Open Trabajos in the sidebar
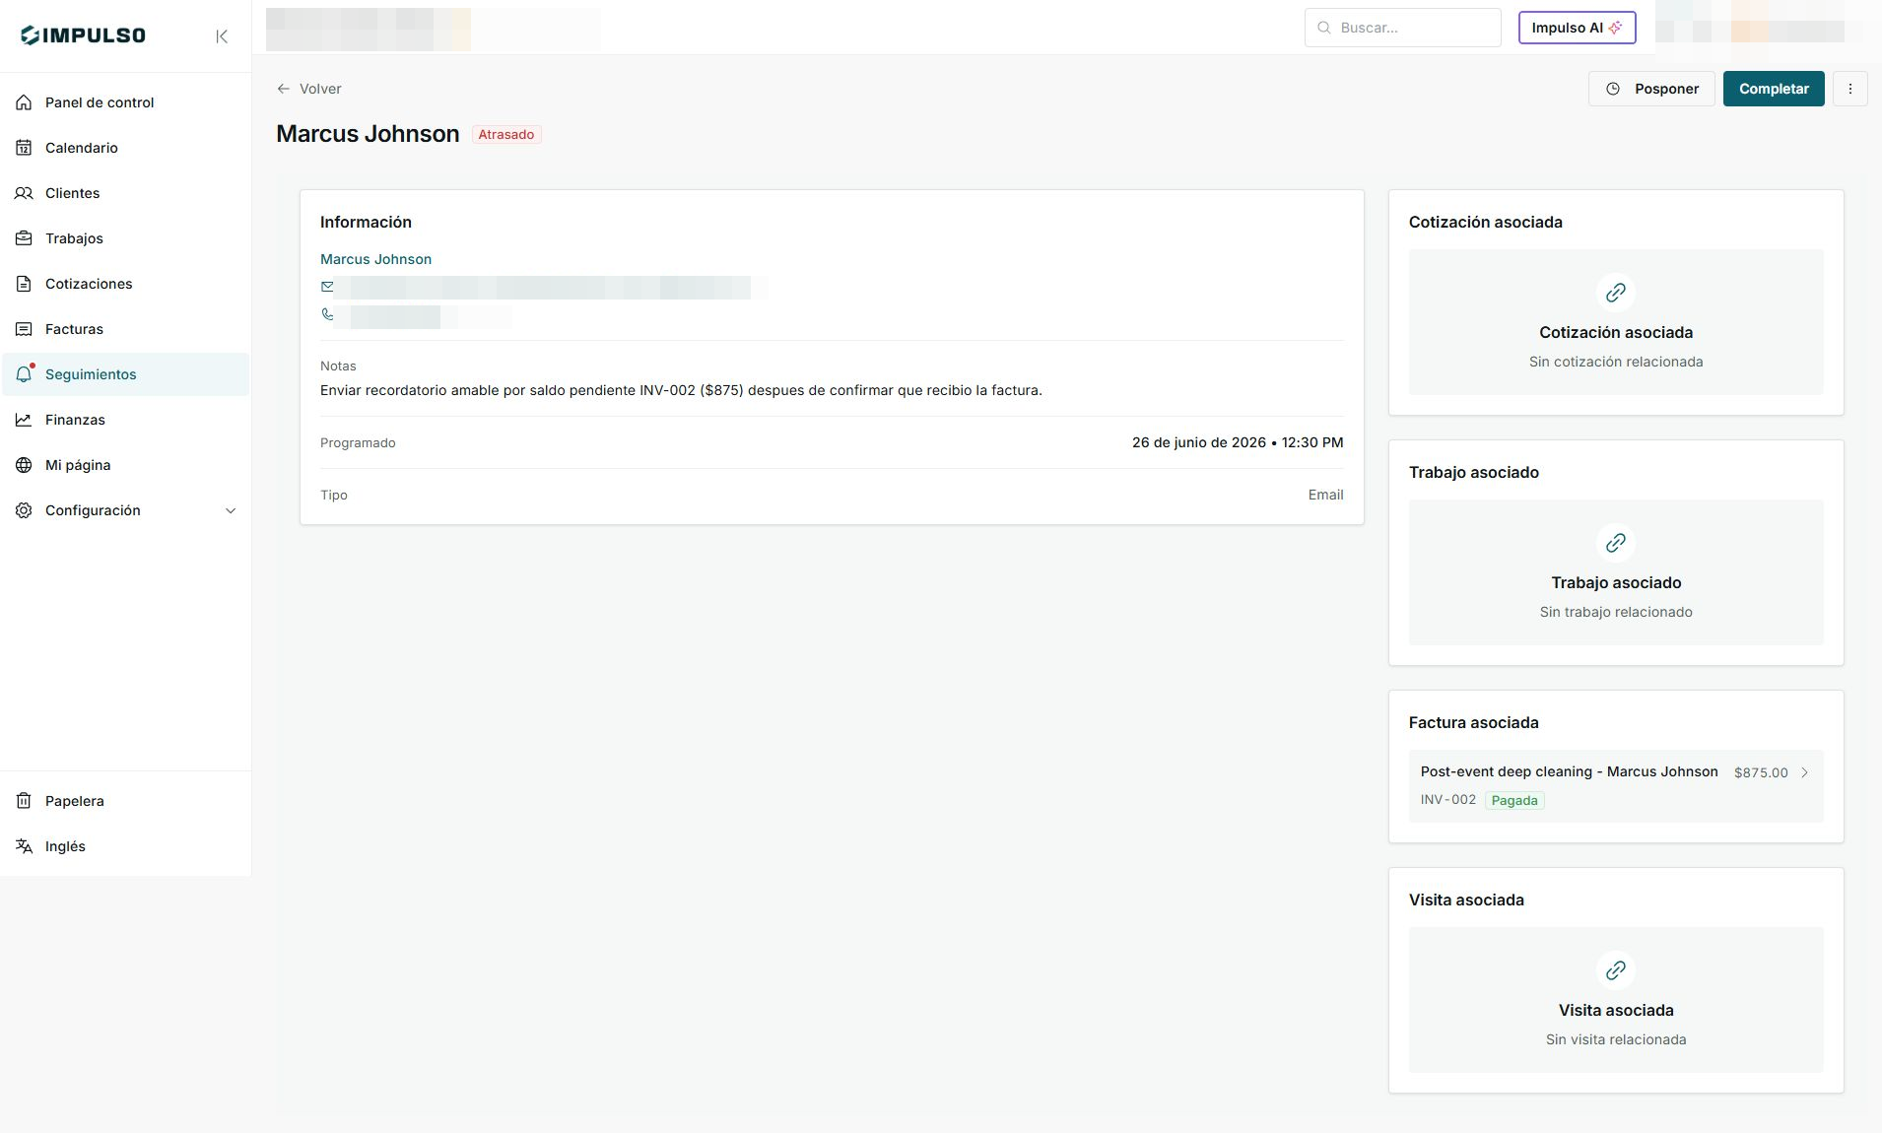This screenshot has height=1133, width=1882. pyautogui.click(x=125, y=238)
